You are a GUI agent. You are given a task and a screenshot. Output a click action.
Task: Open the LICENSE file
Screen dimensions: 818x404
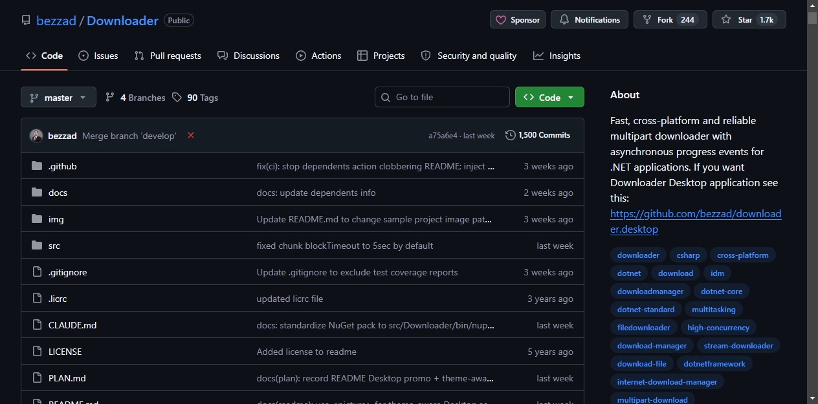click(x=65, y=352)
